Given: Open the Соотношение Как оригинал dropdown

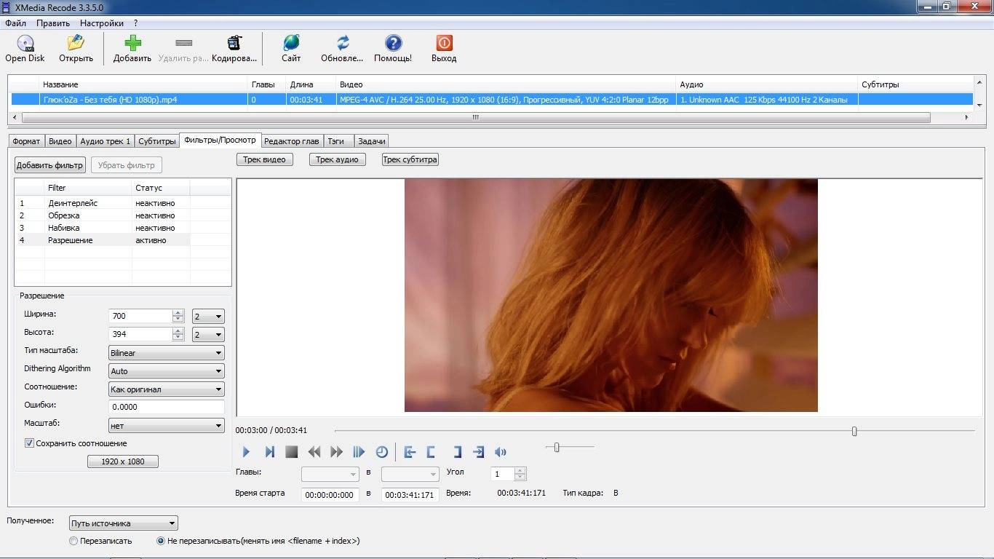Looking at the screenshot, I should point(167,389).
